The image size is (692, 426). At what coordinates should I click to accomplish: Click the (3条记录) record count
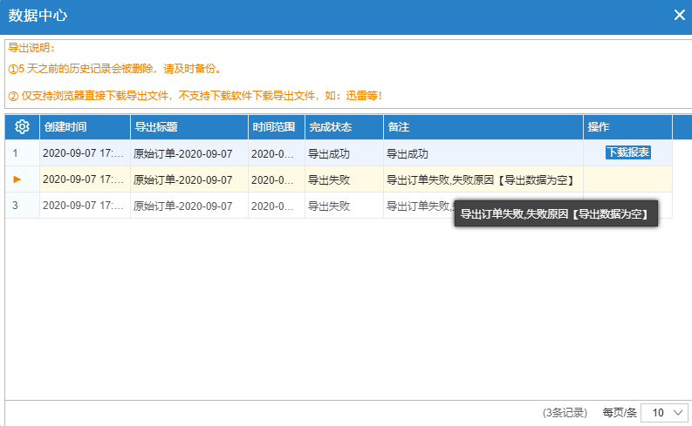(565, 413)
